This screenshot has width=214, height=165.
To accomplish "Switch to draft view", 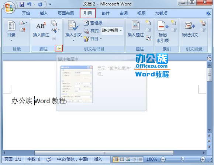I will (140, 159).
